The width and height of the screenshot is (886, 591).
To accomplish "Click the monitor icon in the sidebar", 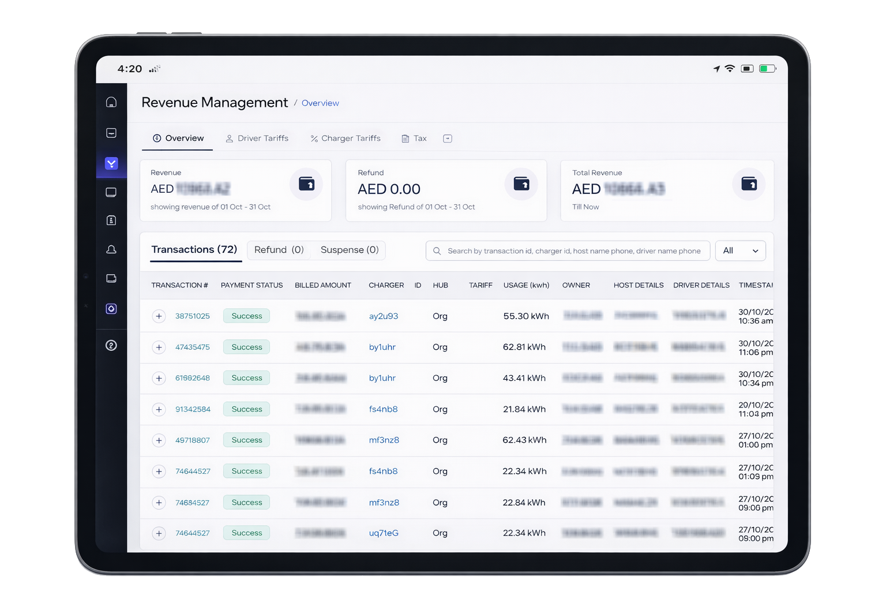I will 111,192.
